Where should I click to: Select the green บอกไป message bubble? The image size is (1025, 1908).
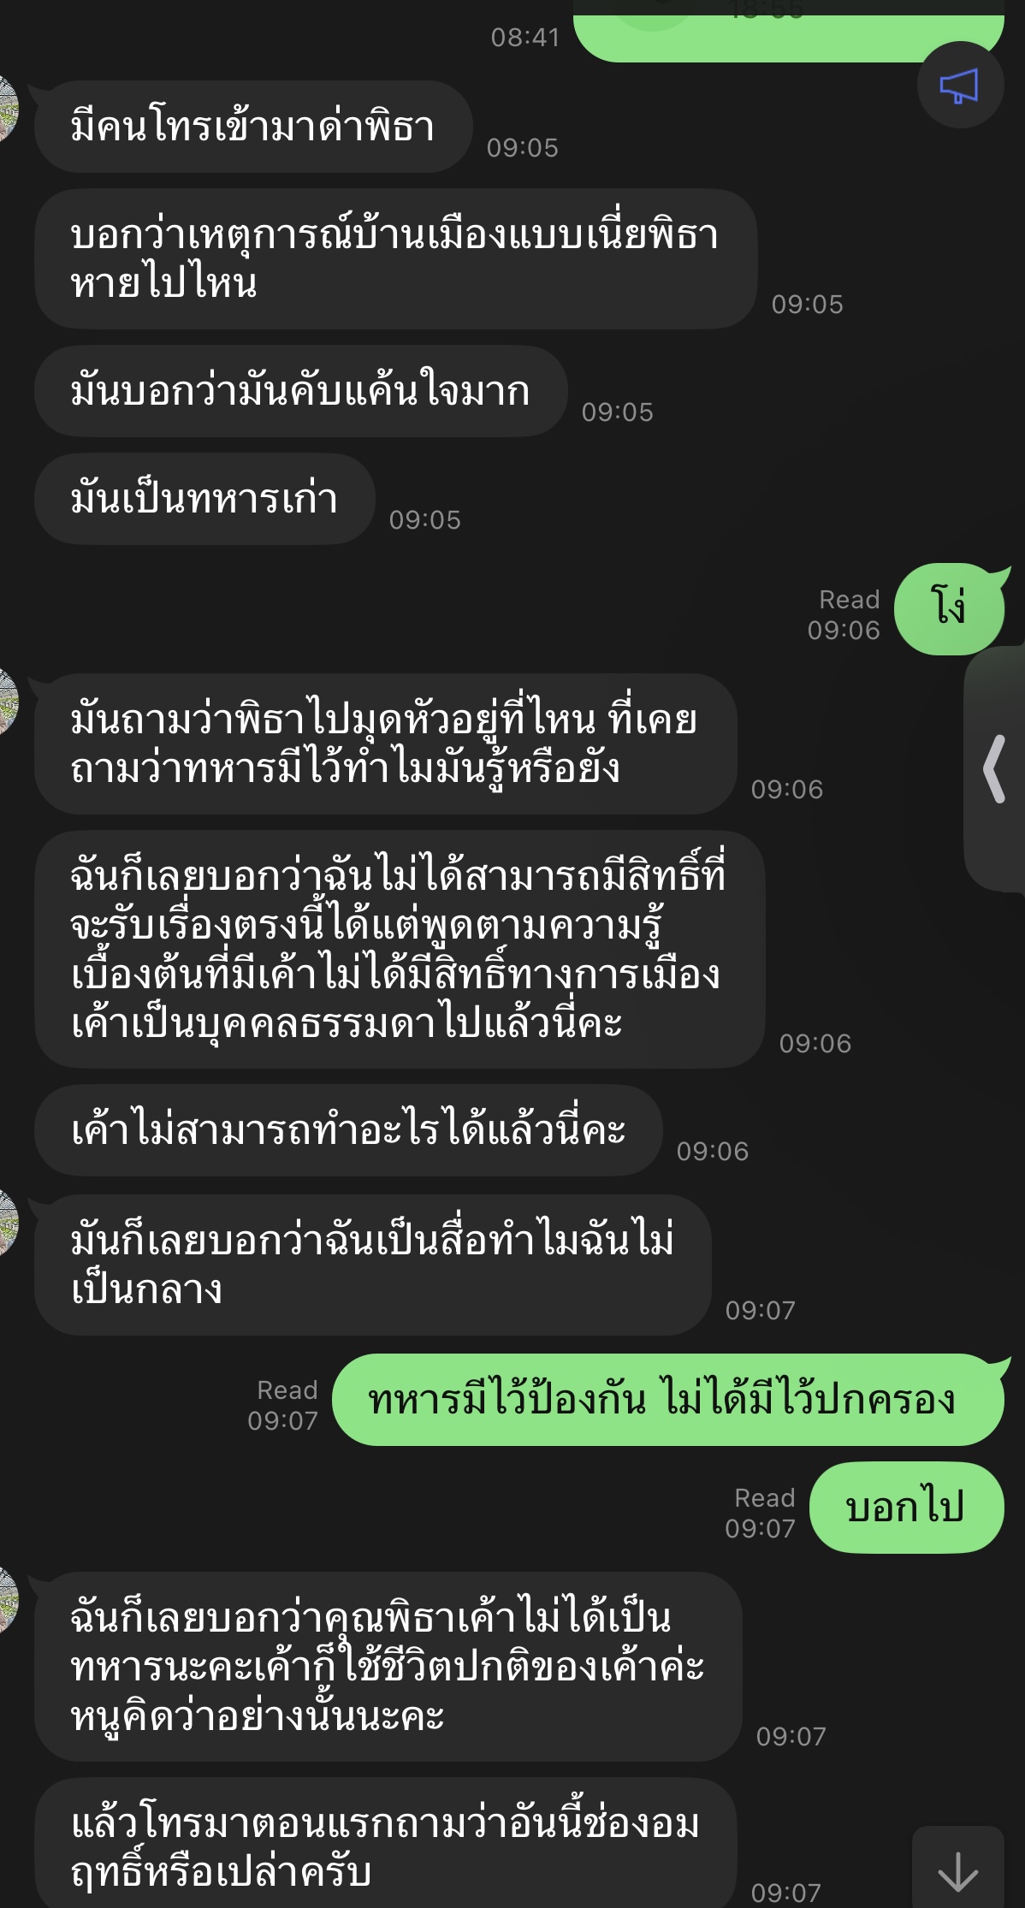click(x=906, y=1508)
